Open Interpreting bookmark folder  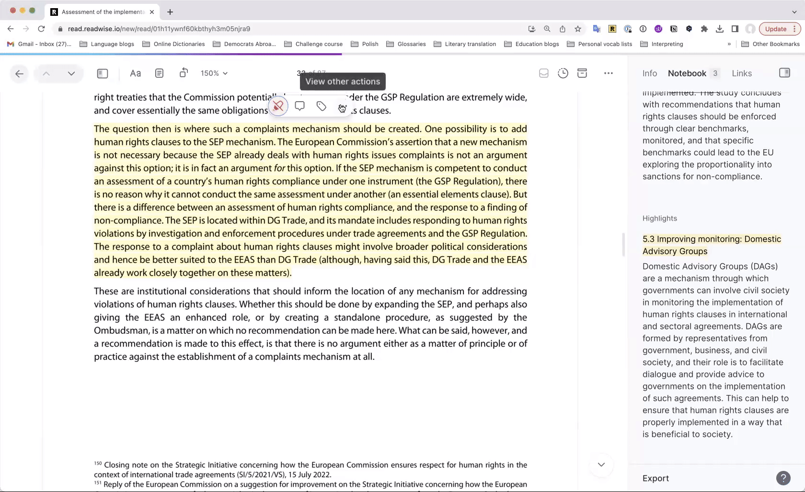coord(662,44)
